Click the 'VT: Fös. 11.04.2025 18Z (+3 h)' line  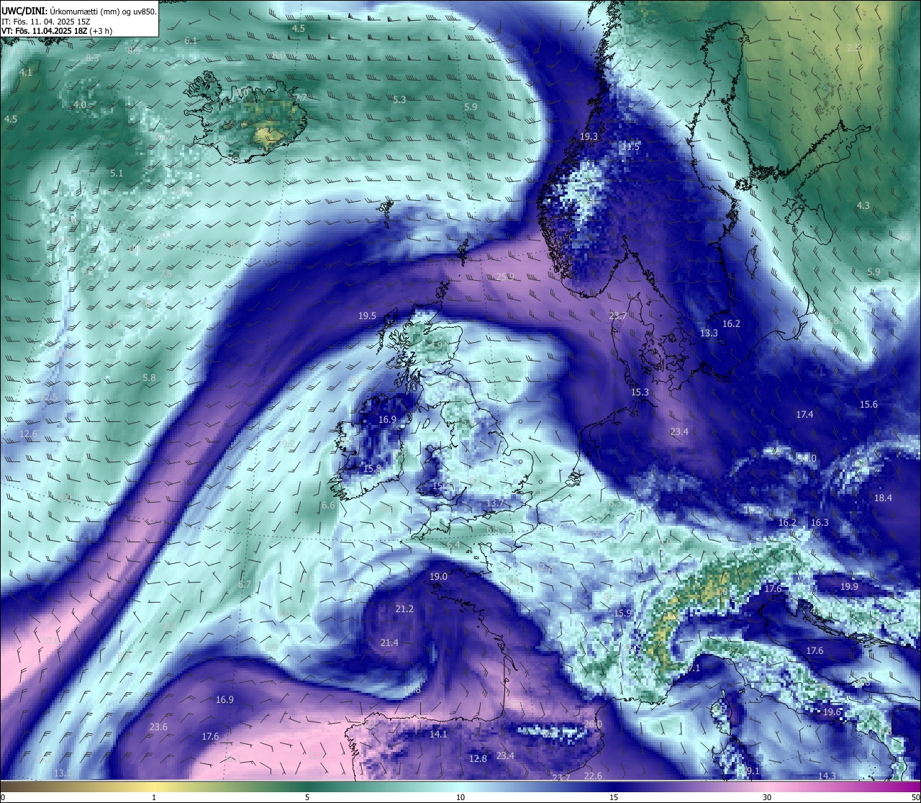(56, 31)
